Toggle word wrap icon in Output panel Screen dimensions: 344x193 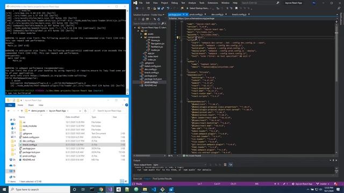point(231,165)
